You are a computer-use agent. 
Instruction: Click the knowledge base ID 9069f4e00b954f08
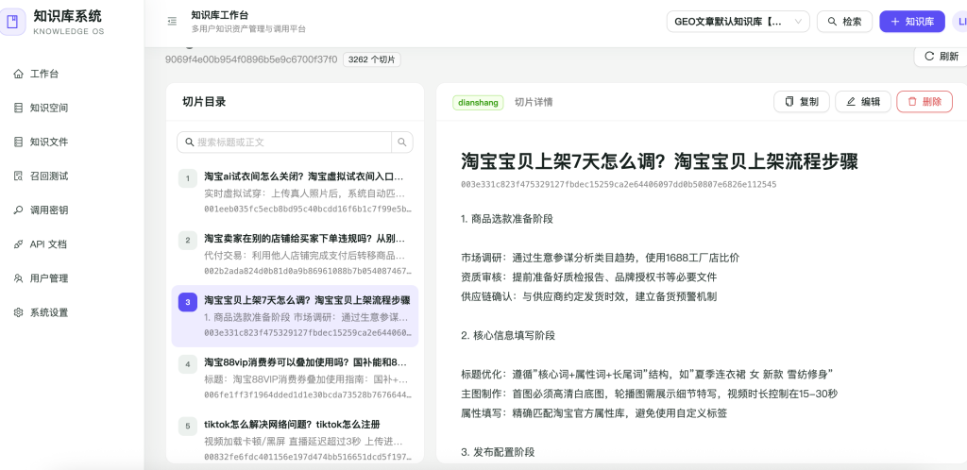click(x=251, y=59)
